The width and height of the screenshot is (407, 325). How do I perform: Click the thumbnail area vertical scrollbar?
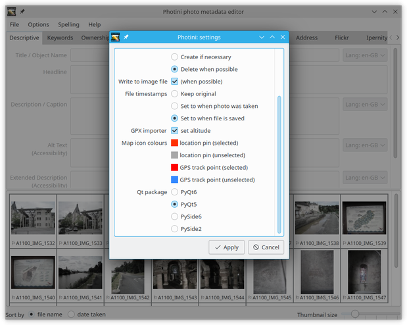click(x=396, y=231)
